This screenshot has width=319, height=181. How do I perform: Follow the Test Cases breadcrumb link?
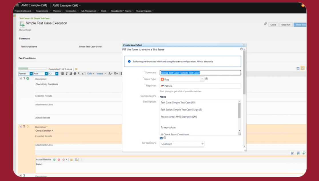[24, 18]
